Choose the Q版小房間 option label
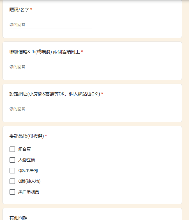The image size is (189, 220). 28,171
